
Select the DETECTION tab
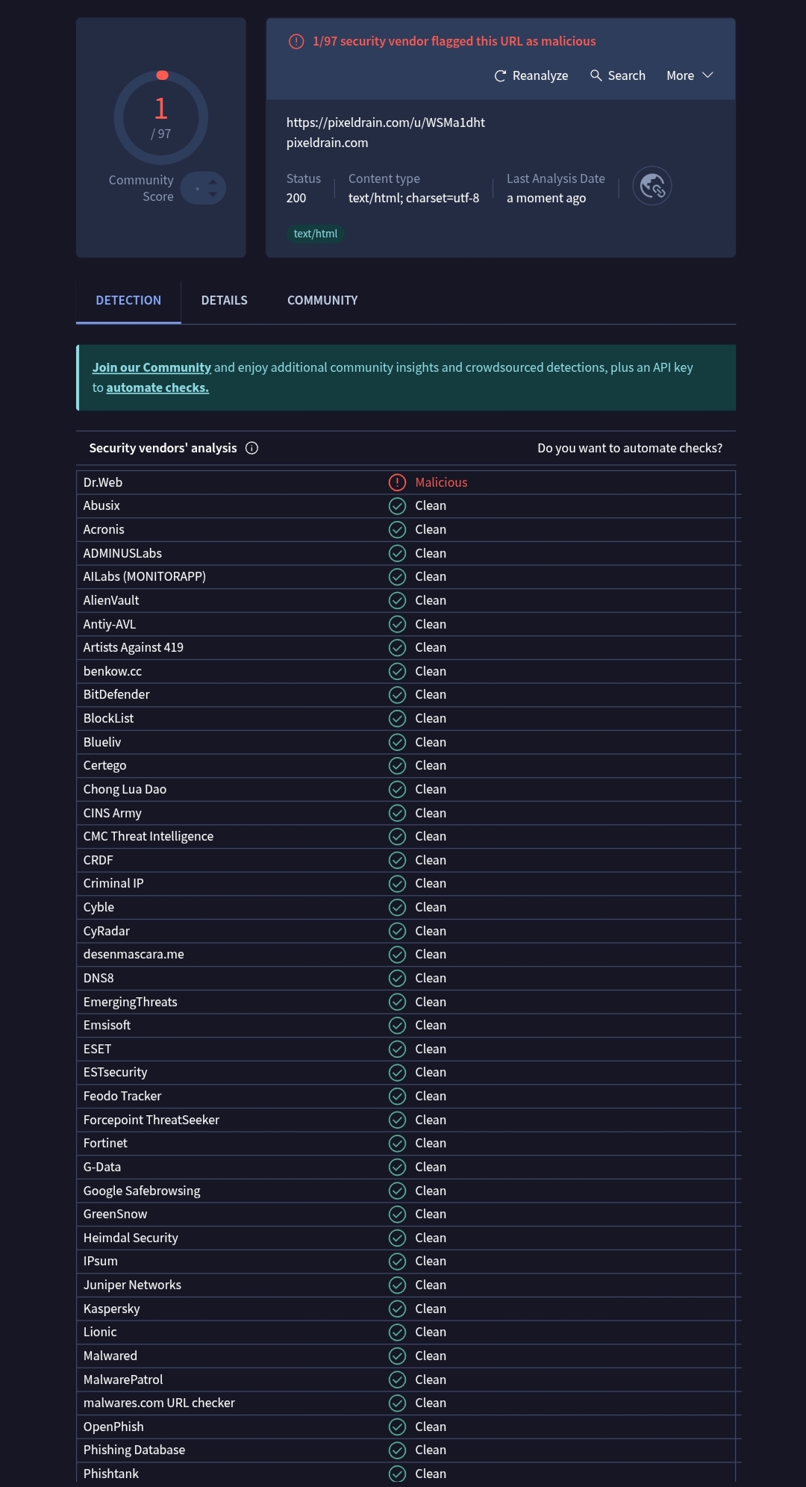[128, 300]
